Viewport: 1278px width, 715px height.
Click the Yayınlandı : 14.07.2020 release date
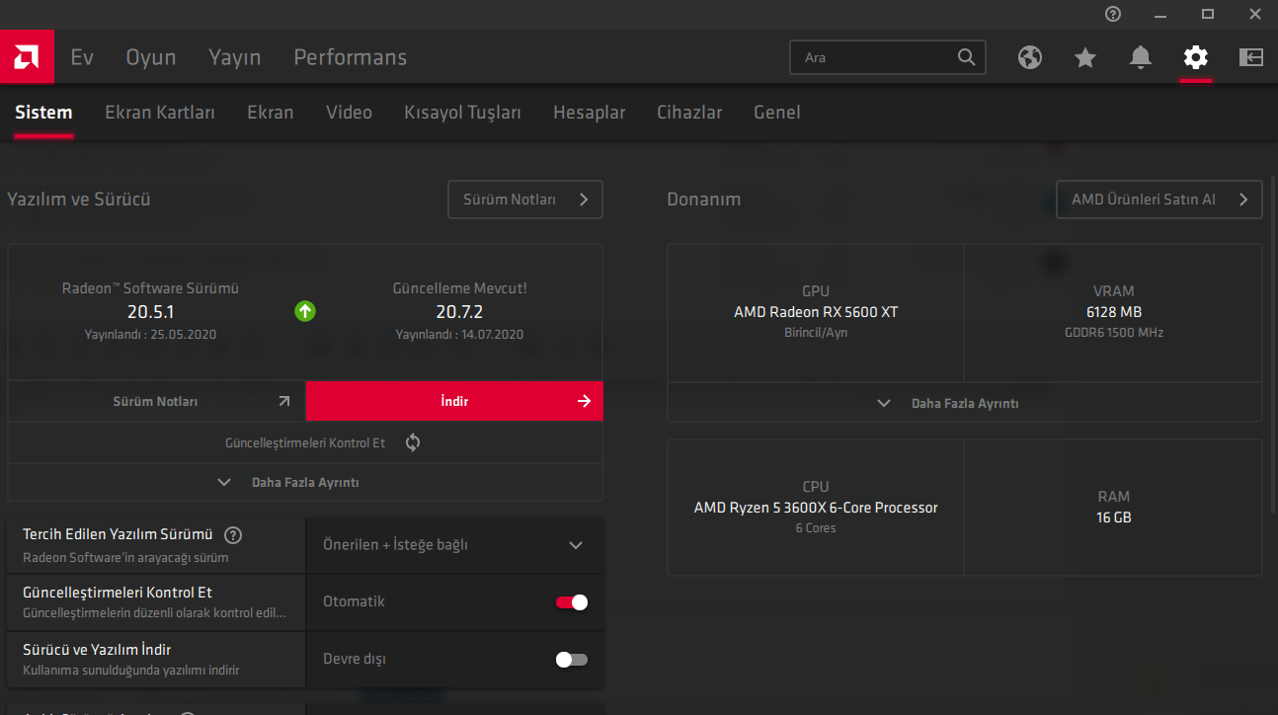click(x=459, y=335)
